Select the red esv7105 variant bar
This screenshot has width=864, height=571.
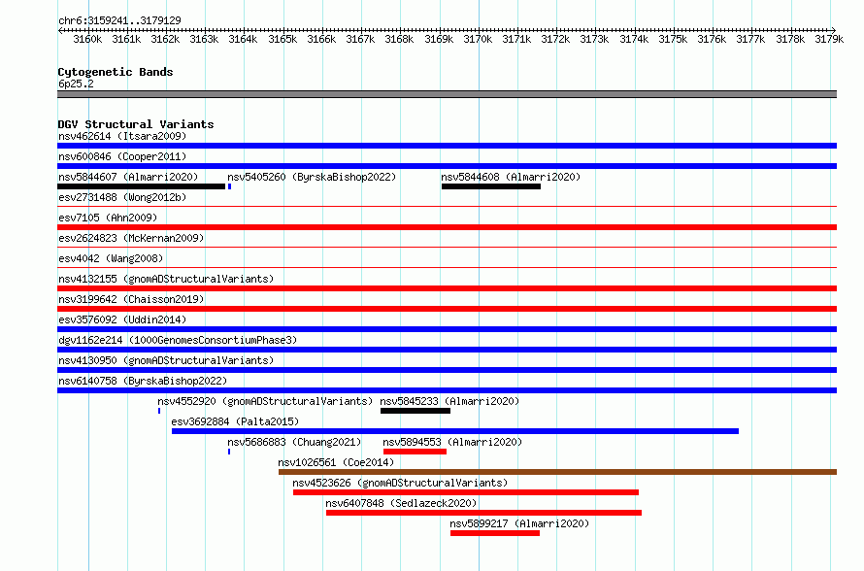point(447,227)
